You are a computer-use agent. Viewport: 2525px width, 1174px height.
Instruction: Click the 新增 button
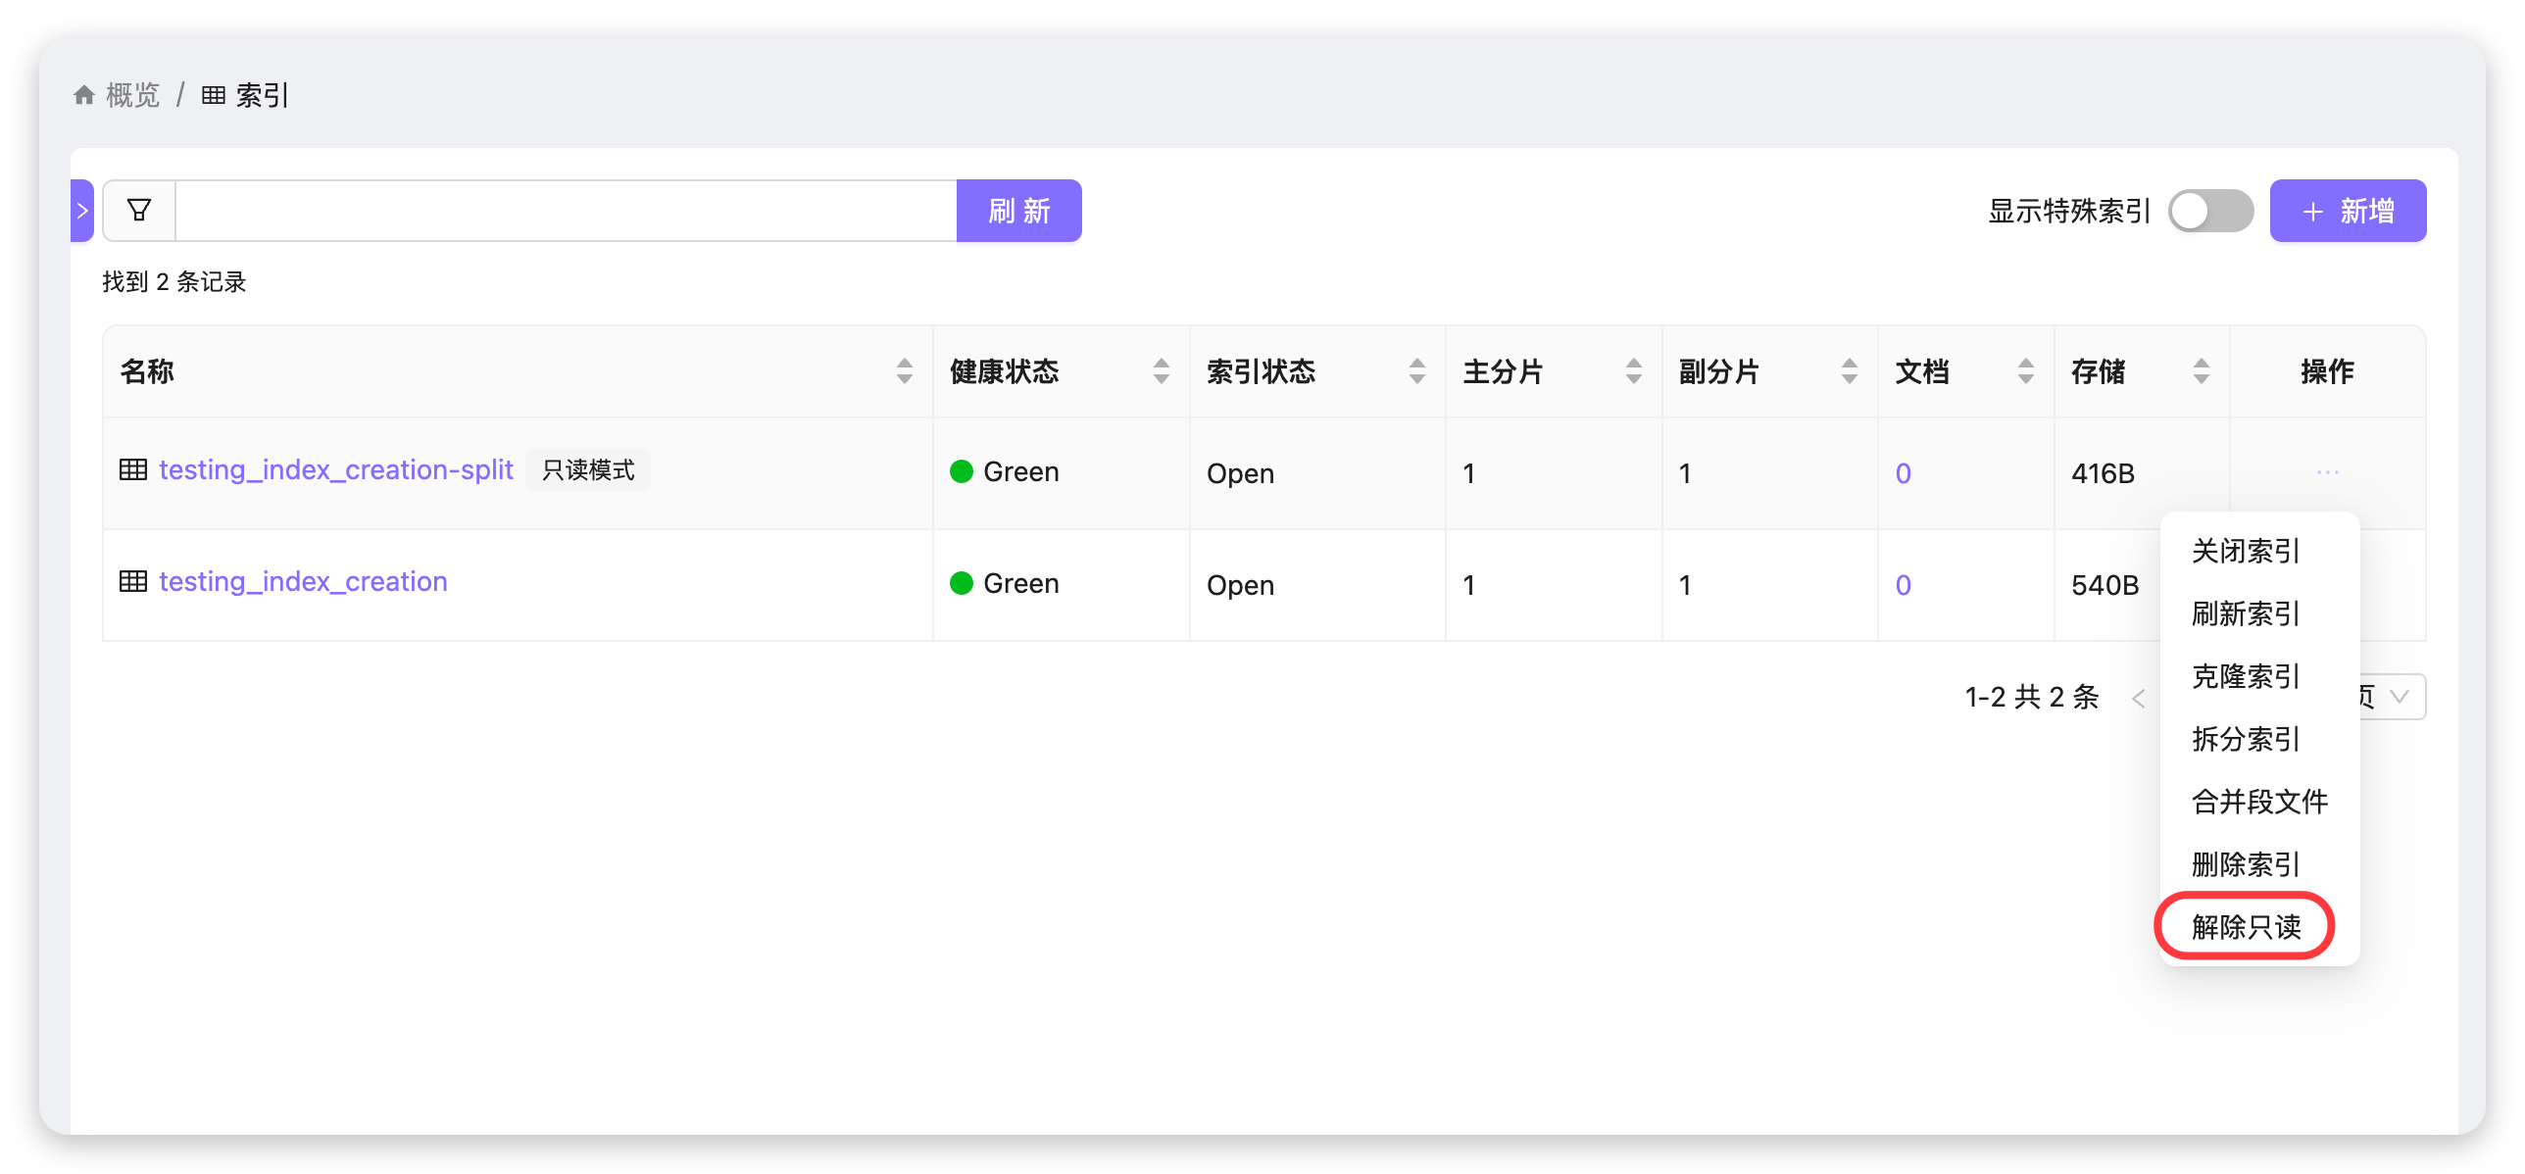click(2348, 211)
